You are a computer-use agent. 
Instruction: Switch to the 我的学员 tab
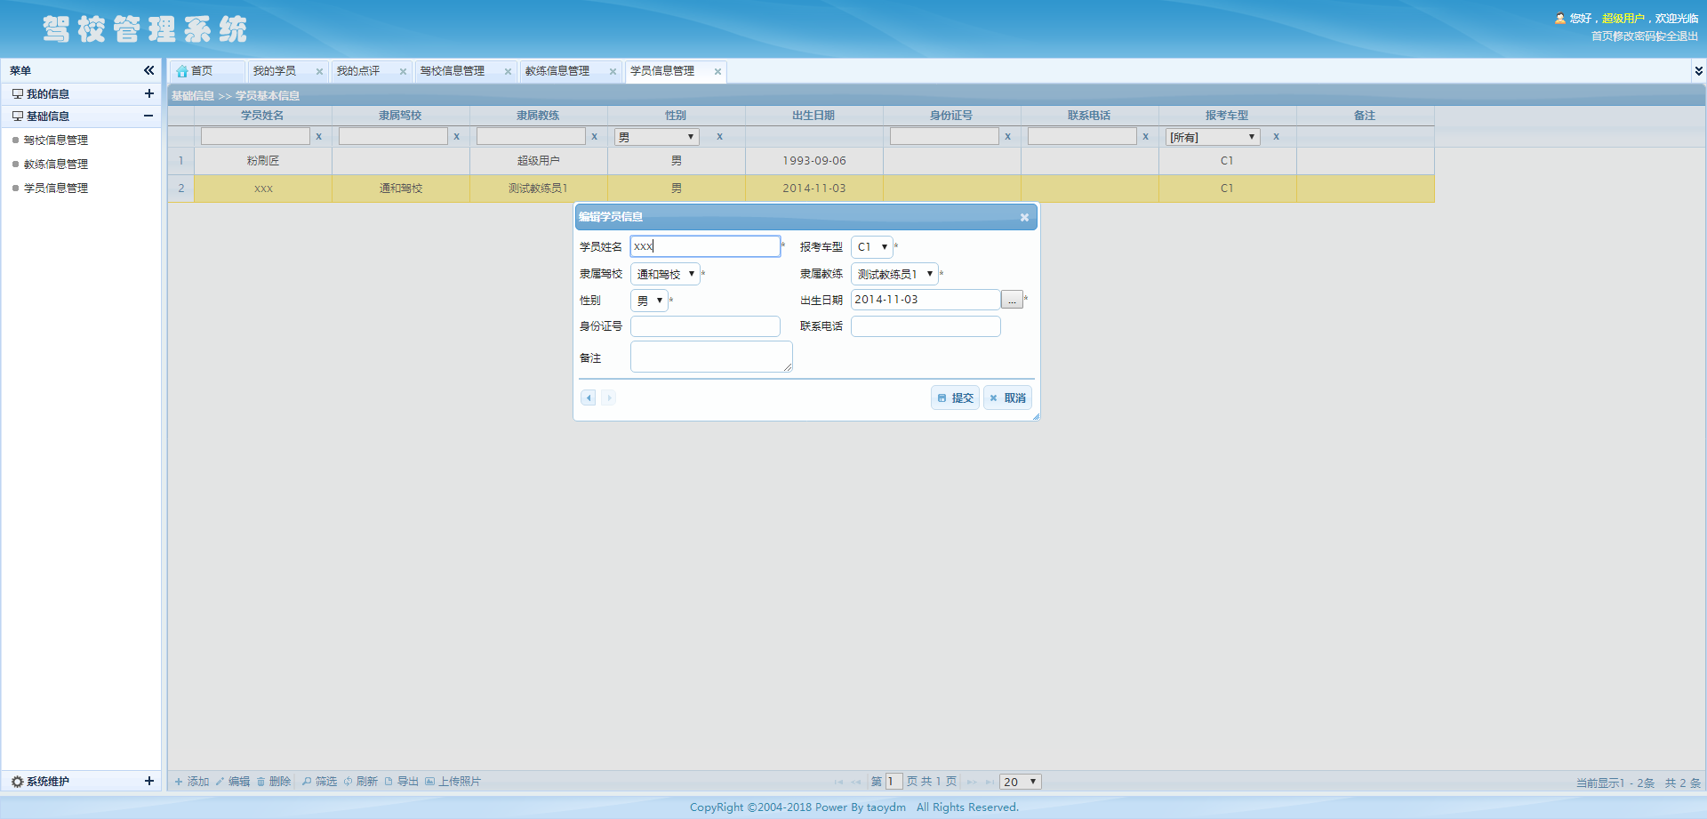click(274, 71)
